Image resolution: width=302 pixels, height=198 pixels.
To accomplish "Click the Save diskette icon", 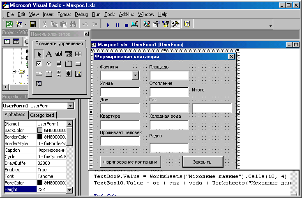I will [33, 25].
